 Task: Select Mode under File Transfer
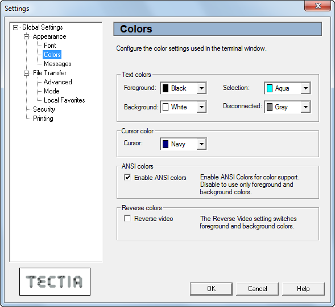[52, 91]
